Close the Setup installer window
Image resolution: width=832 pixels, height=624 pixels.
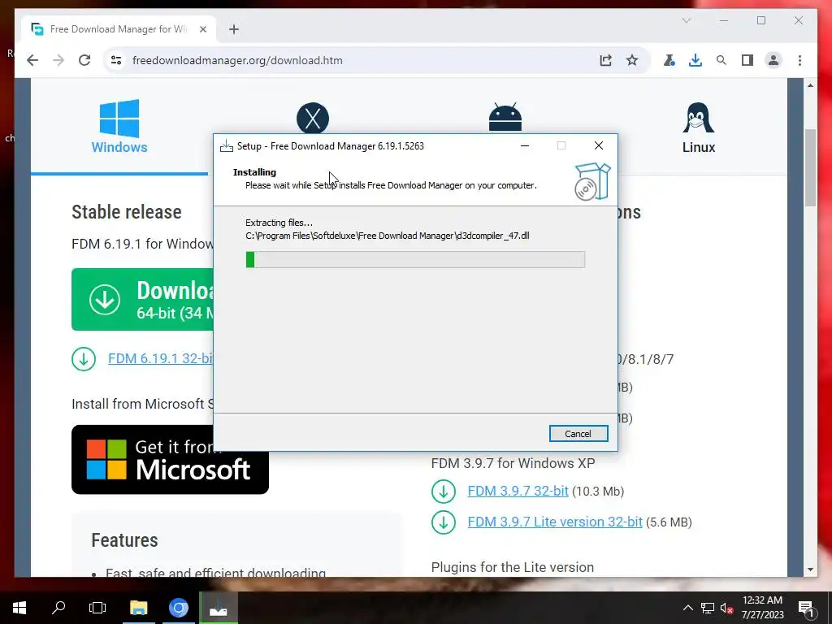(x=599, y=145)
